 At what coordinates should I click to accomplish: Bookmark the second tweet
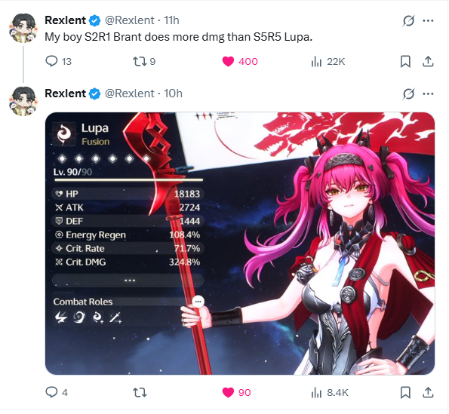coord(405,392)
